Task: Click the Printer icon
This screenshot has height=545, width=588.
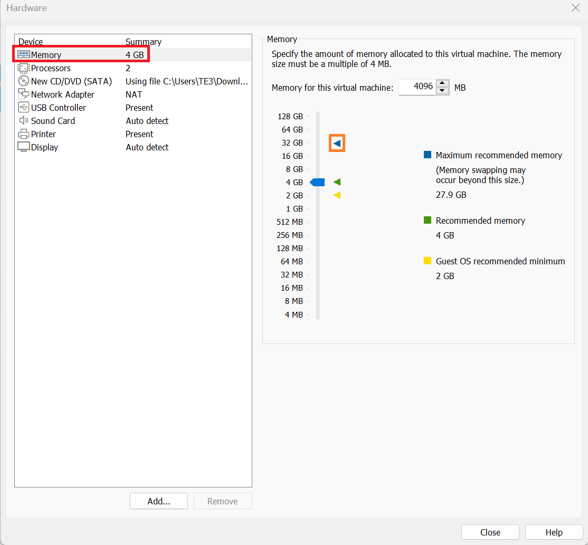Action: [x=24, y=134]
